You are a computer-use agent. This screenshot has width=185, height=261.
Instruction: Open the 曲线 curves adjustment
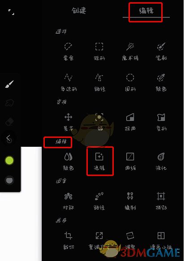tap(130, 161)
